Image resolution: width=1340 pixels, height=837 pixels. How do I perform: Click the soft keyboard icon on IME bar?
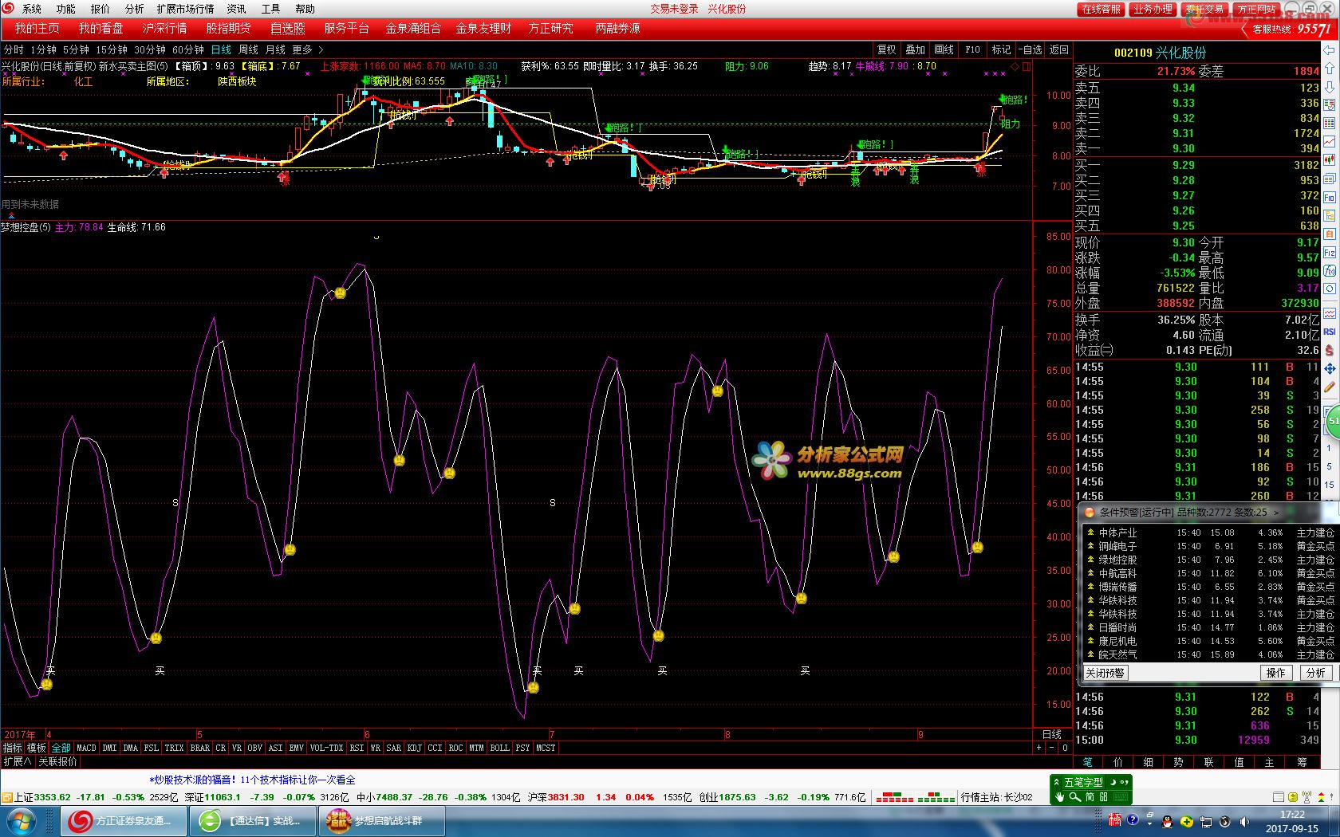coord(1120,797)
